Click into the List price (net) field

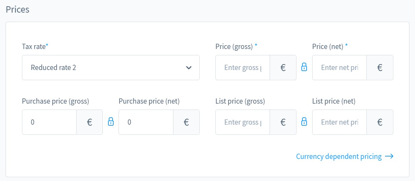point(339,122)
